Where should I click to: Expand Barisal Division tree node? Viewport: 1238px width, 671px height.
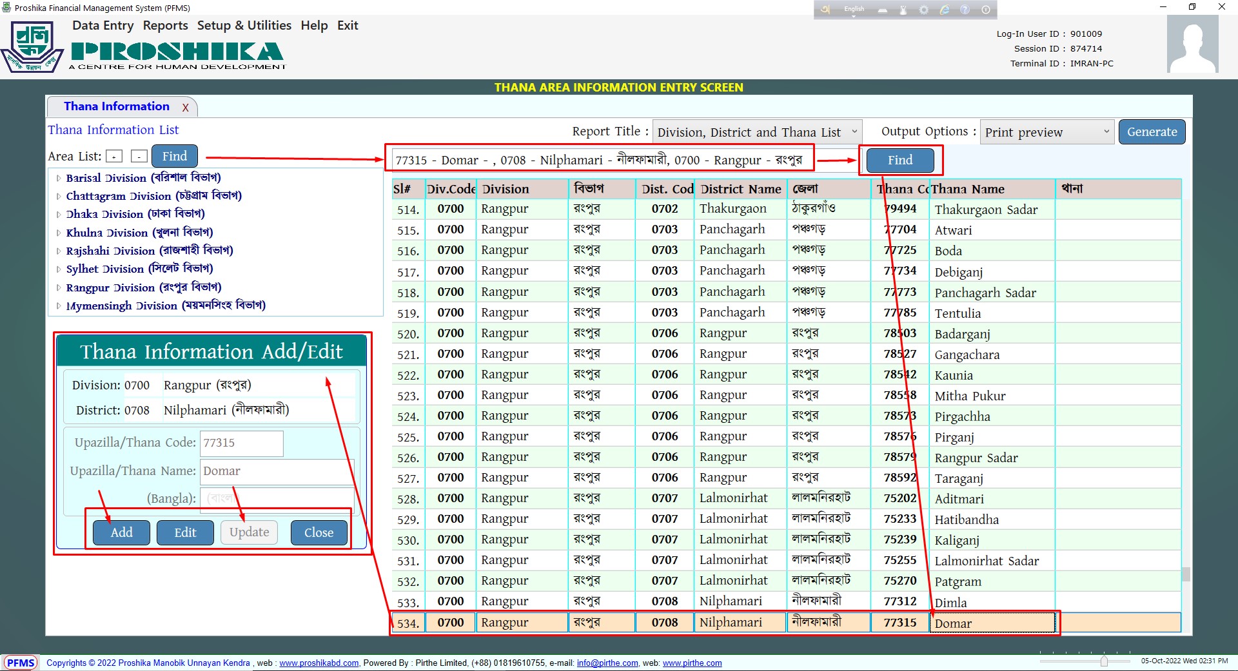pos(59,178)
